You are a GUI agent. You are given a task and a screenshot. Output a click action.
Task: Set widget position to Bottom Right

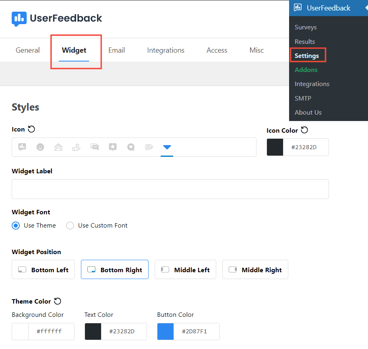tap(115, 269)
